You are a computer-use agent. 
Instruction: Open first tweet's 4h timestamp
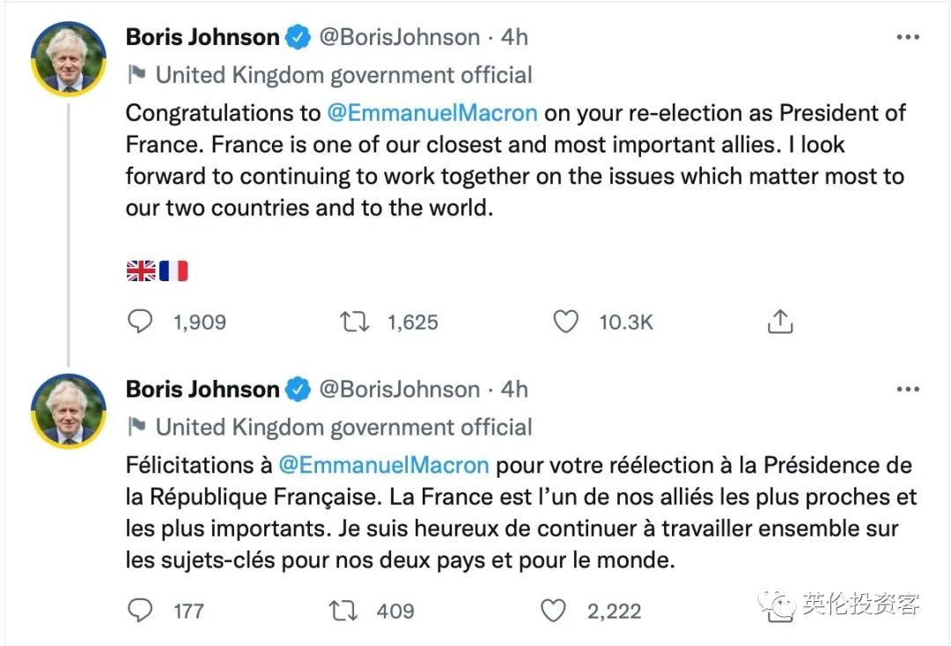[514, 38]
